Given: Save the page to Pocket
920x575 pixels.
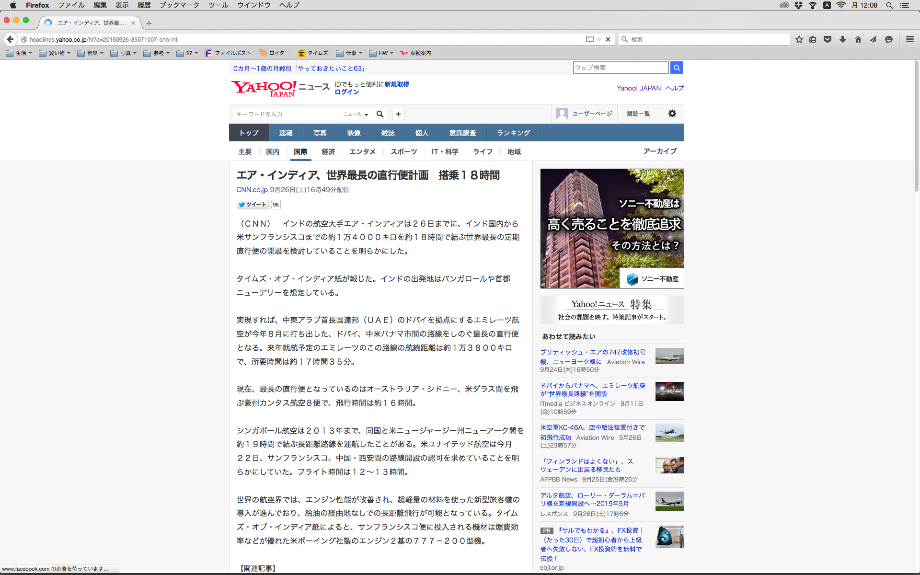Looking at the screenshot, I should [x=828, y=39].
